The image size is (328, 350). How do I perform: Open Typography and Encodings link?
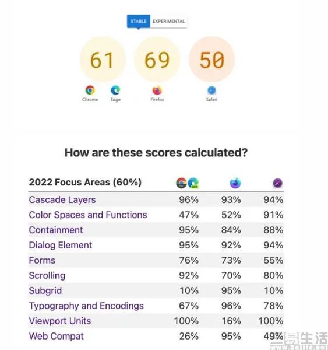(86, 306)
